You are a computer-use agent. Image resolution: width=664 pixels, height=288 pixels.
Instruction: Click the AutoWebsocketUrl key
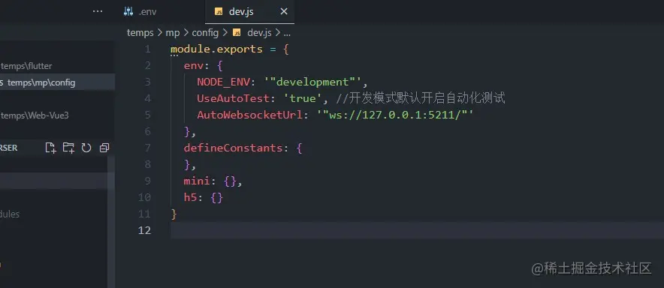(x=250, y=115)
